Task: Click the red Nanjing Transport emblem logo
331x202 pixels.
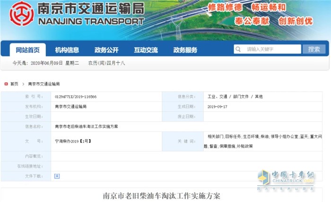Action: tap(22, 14)
